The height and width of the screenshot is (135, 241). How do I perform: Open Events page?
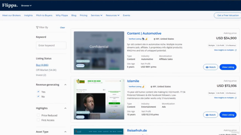coord(127,15)
